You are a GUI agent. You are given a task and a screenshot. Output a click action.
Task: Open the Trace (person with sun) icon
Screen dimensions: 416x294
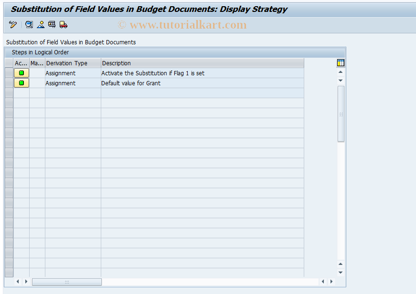click(41, 24)
